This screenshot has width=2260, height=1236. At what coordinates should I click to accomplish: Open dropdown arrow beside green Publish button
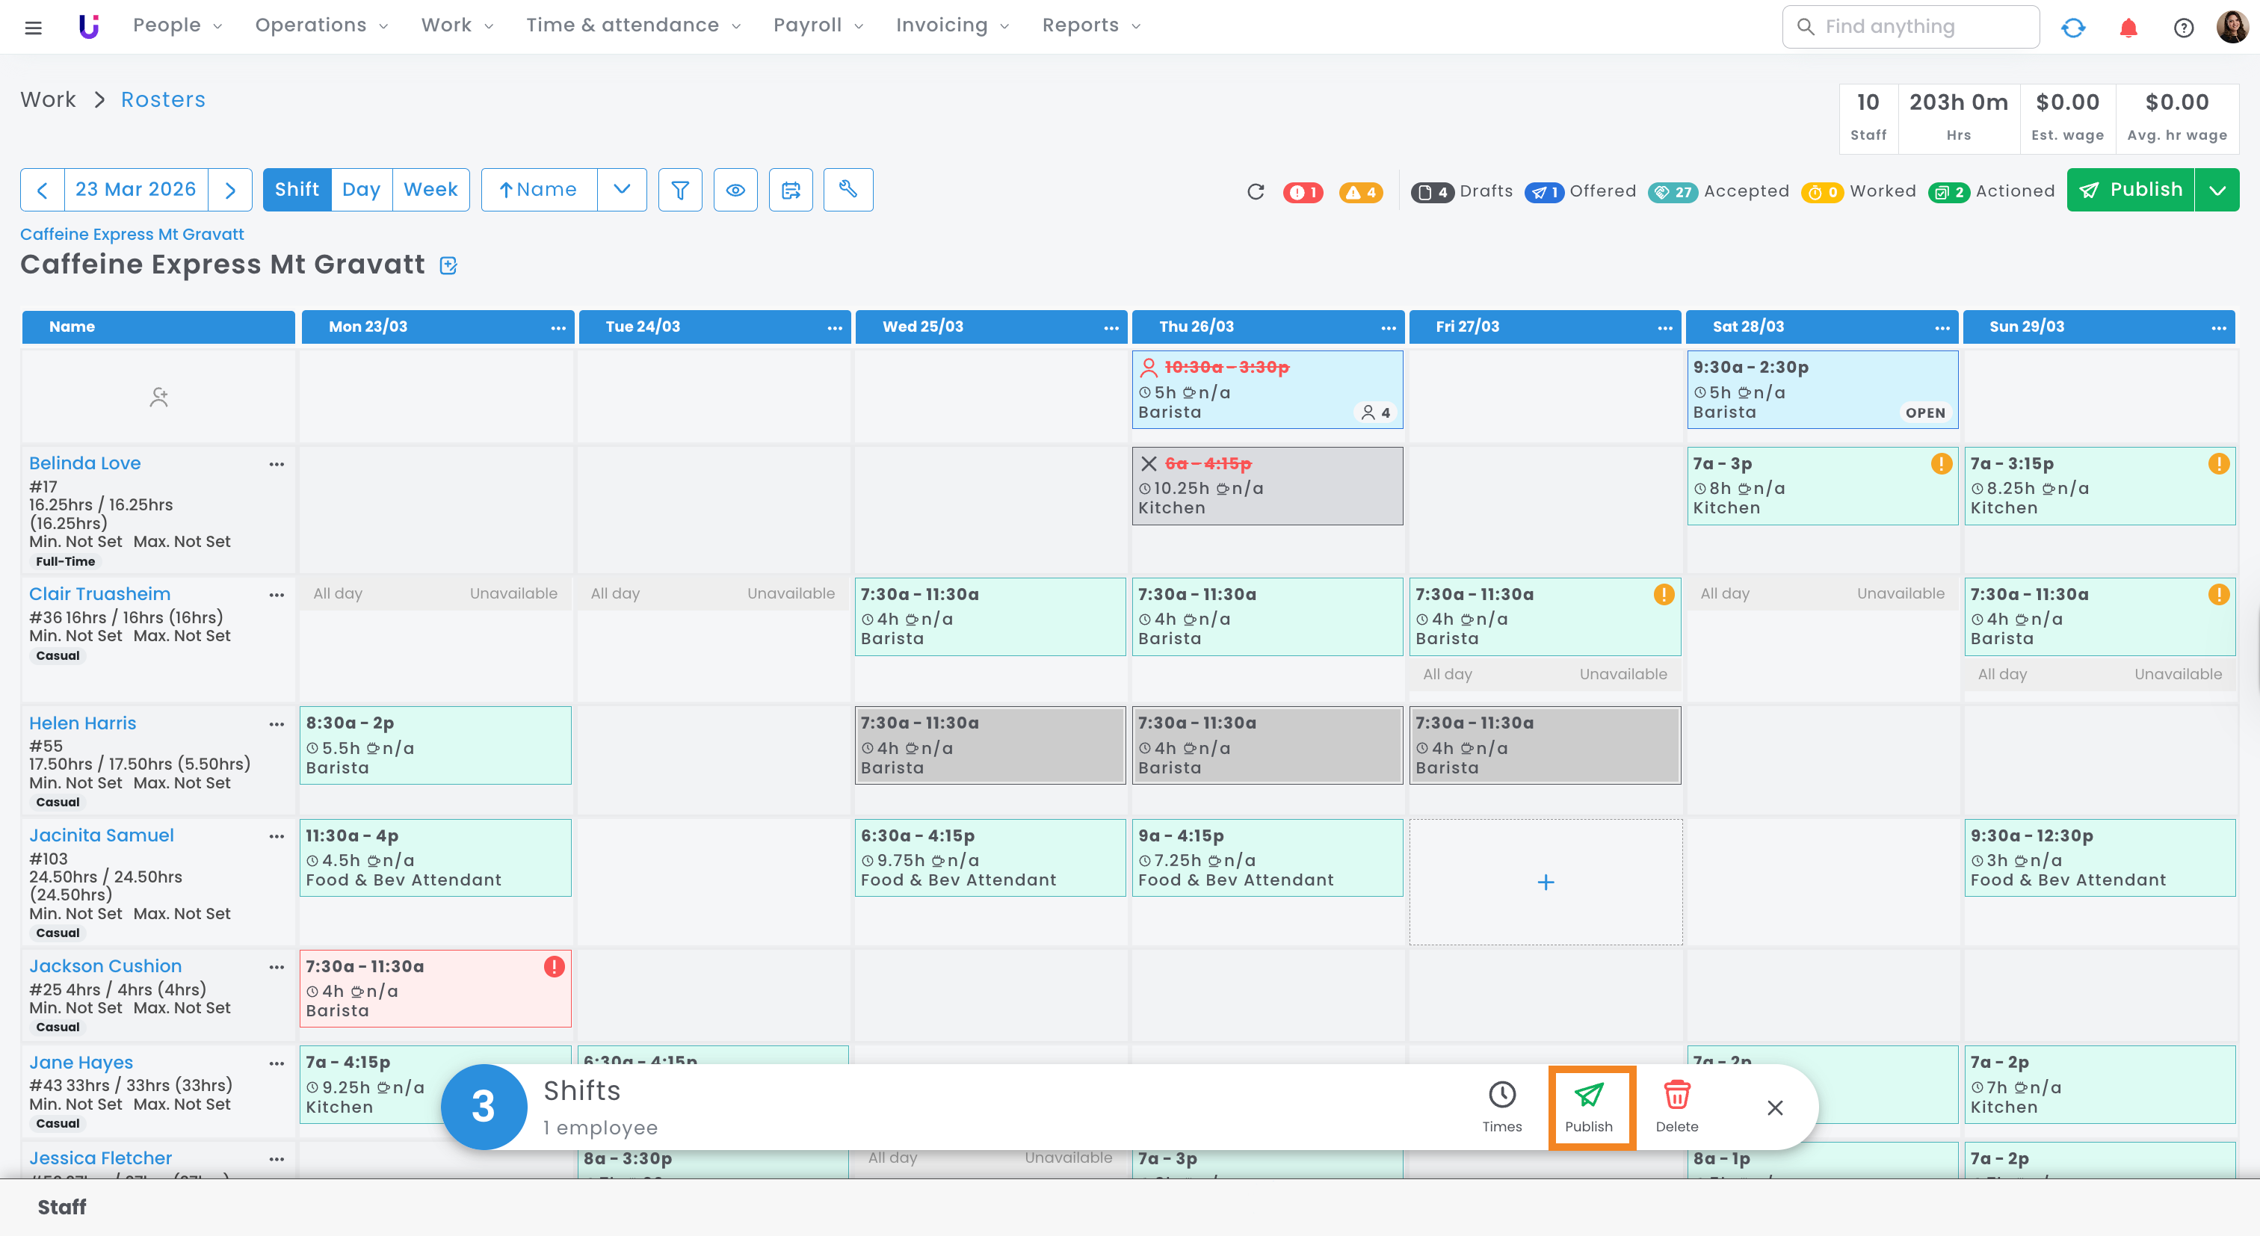[x=2217, y=190]
